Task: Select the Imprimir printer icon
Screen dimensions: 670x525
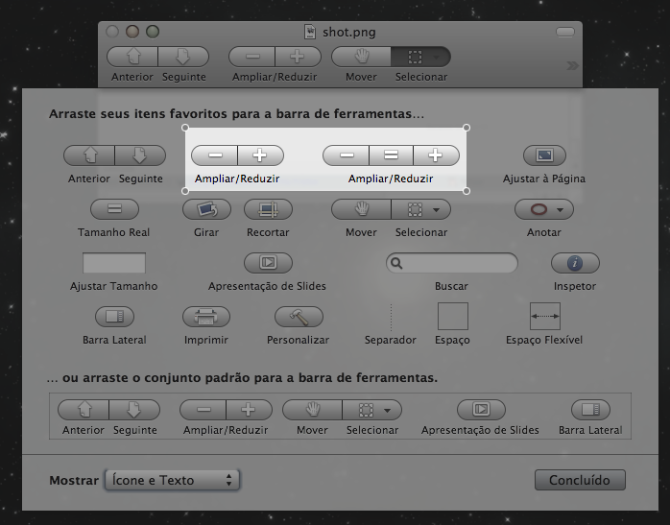Action: pyautogui.click(x=206, y=317)
